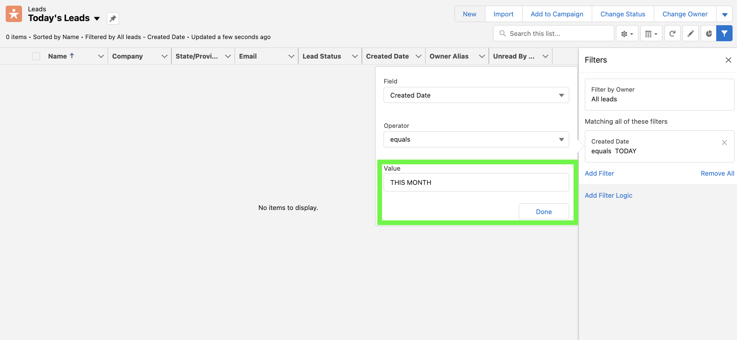
Task: Sort by the Owner Alias column header
Action: coord(449,56)
